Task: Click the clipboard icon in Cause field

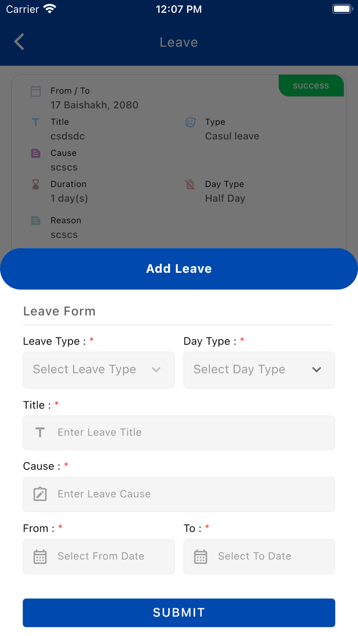Action: (x=40, y=494)
